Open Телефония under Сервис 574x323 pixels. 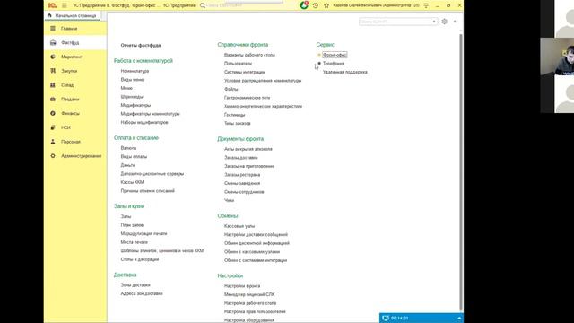334,64
